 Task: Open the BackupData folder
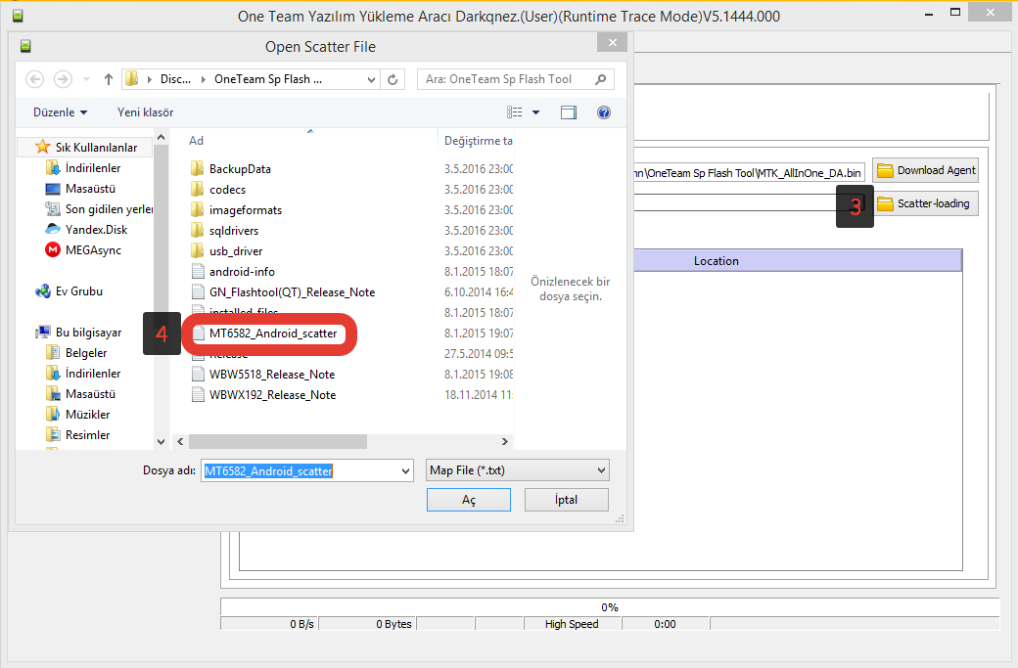[239, 169]
